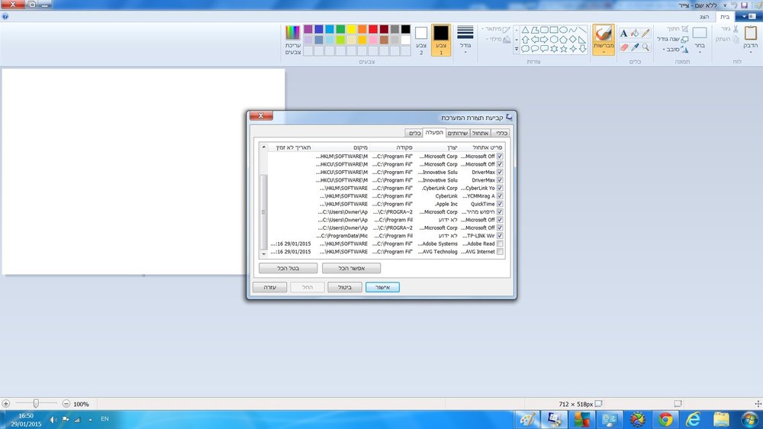The width and height of the screenshot is (763, 429).
Task: Click the אישור button
Action: point(382,287)
